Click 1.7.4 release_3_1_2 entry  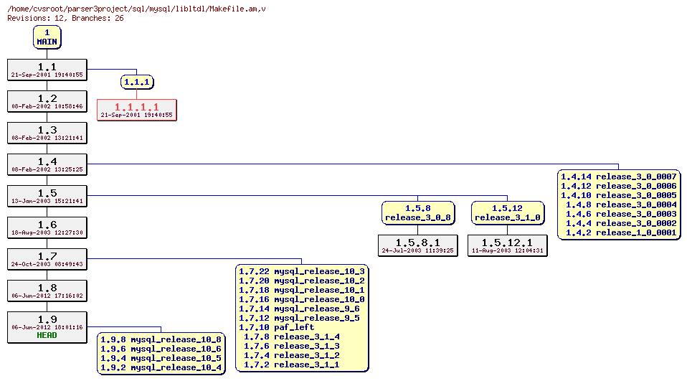point(292,355)
